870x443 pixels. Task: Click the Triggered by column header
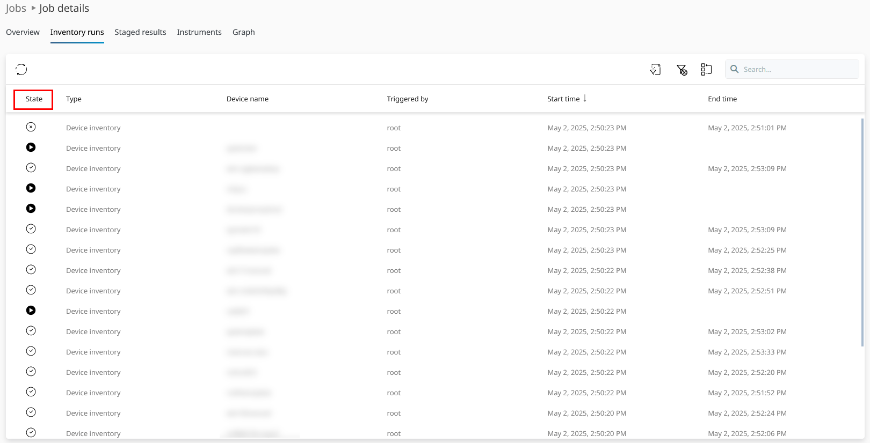click(407, 99)
